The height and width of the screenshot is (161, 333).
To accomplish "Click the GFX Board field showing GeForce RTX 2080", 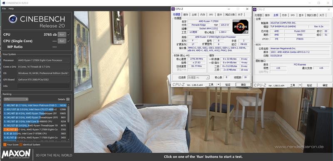I will tap(44, 80).
